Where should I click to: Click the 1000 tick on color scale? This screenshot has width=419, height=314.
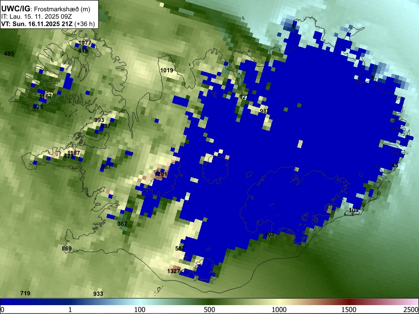tap(279, 310)
